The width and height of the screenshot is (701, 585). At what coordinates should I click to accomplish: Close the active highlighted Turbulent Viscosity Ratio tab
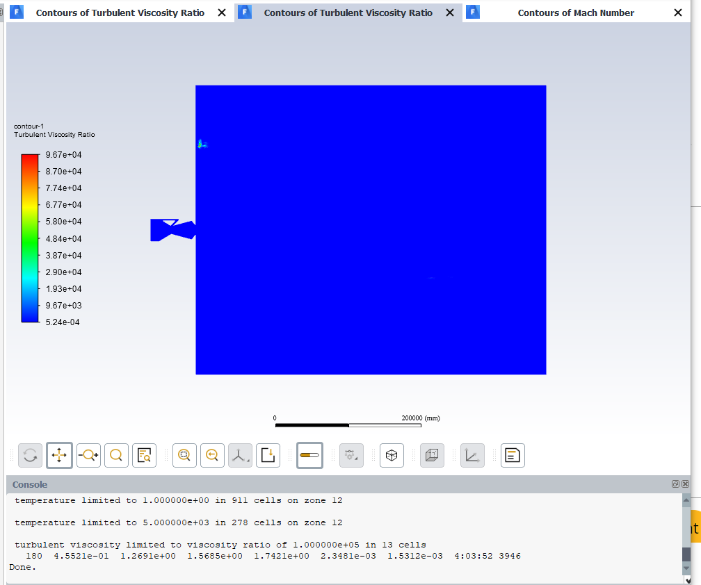tap(450, 13)
